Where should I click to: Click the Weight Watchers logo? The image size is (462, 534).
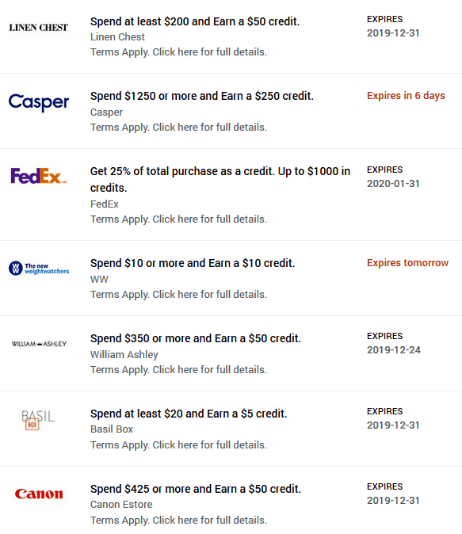[39, 269]
